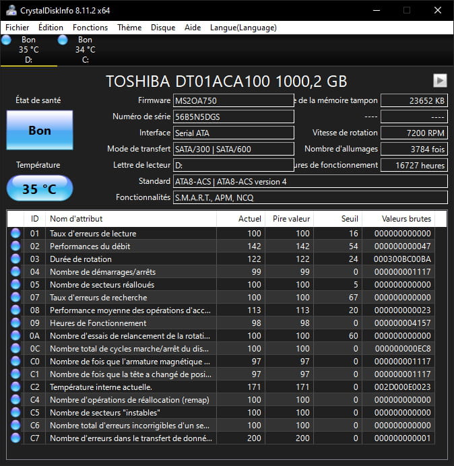Click status orb for attribute 08
Screen dimensions: 454x466
tap(15, 310)
